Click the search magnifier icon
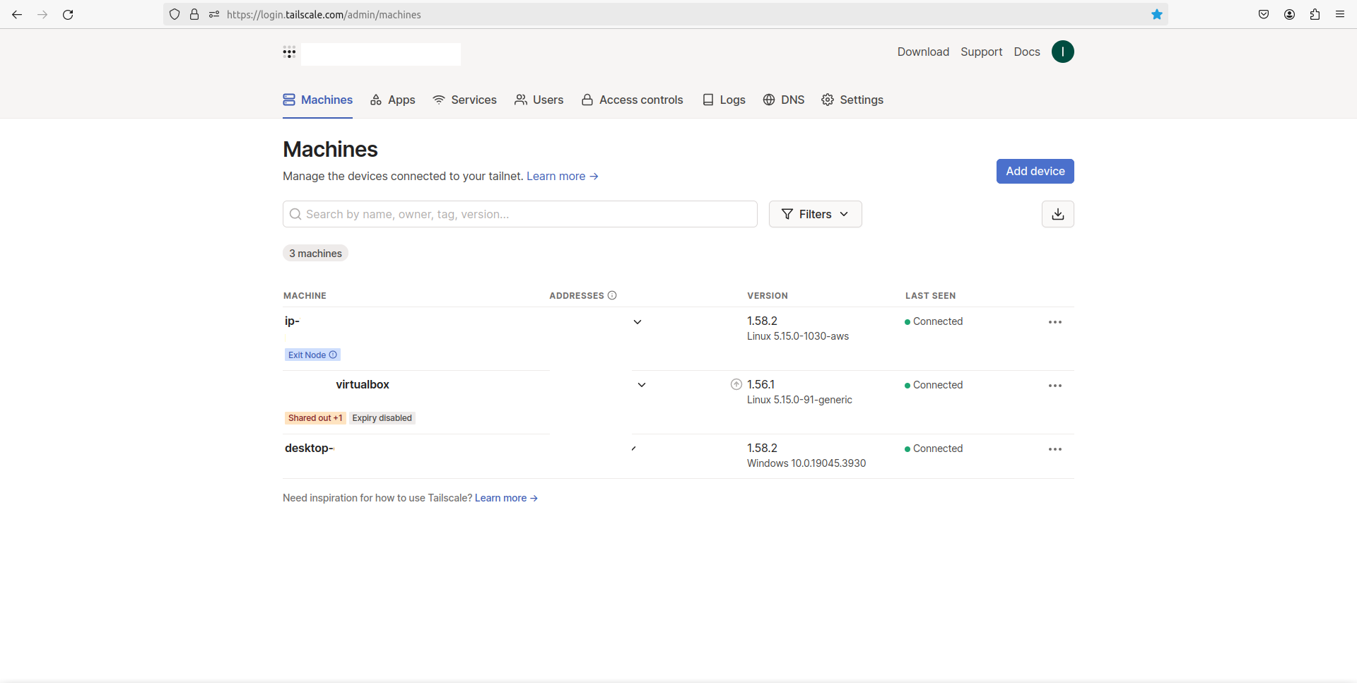 pyautogui.click(x=295, y=214)
